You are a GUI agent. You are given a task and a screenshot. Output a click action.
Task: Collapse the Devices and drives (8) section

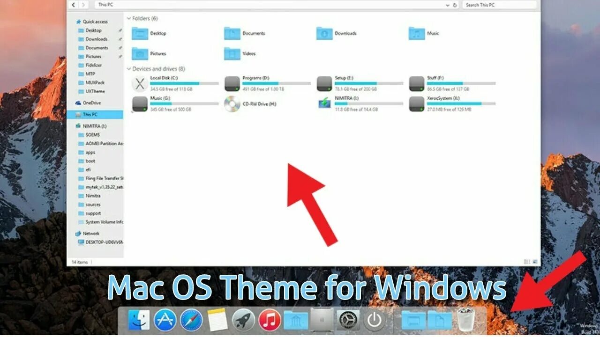point(128,69)
